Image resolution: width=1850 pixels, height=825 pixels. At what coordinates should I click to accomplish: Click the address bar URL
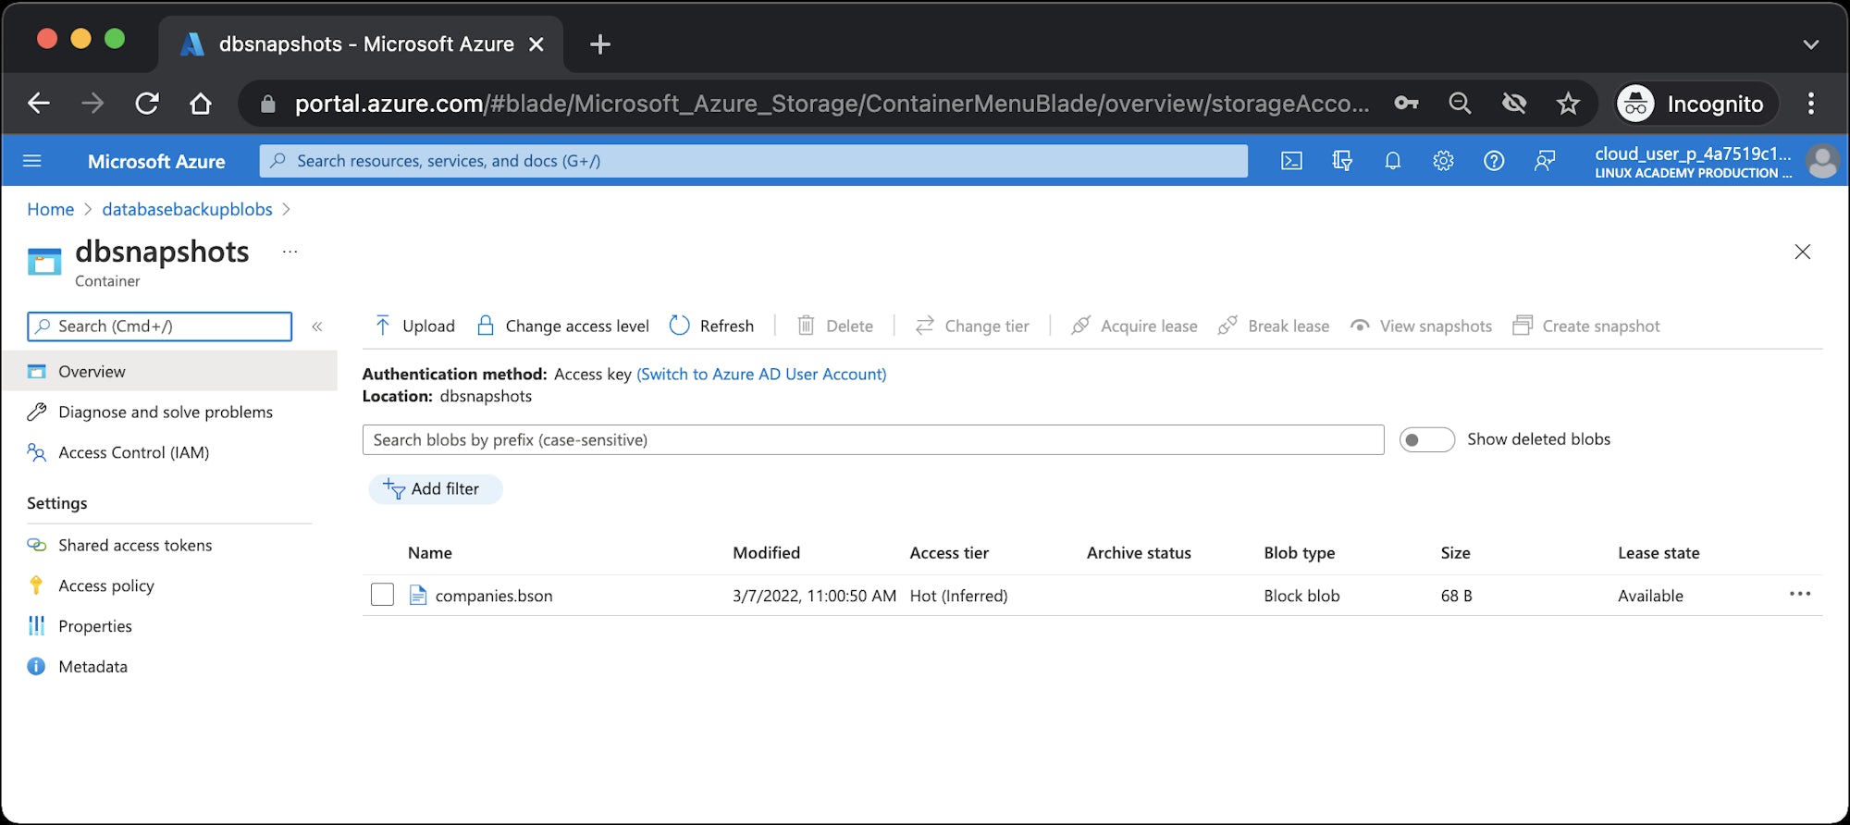pos(831,104)
